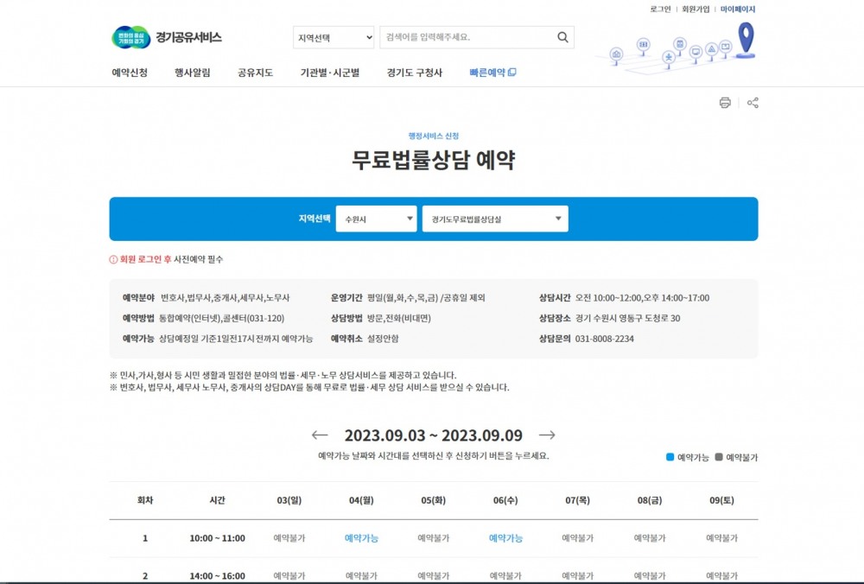Click the warning-triangle map marker in the header illustration
864x584 pixels.
pos(711,49)
